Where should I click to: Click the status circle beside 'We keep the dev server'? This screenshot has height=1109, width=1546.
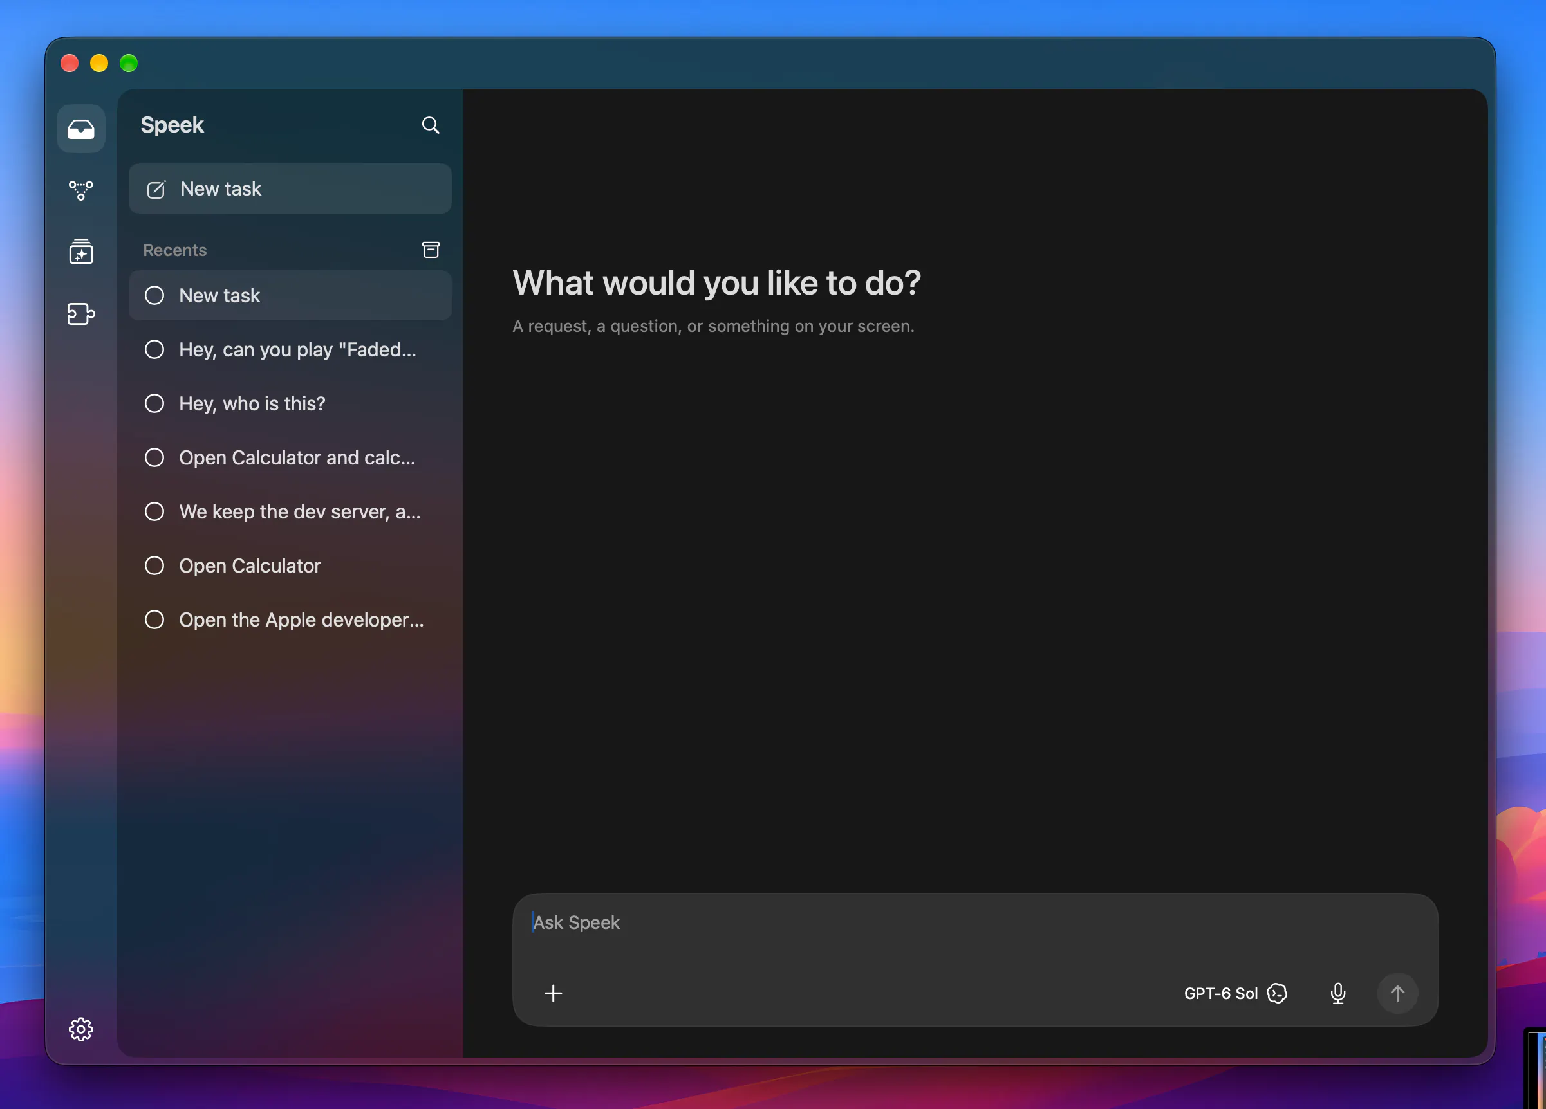pyautogui.click(x=154, y=511)
